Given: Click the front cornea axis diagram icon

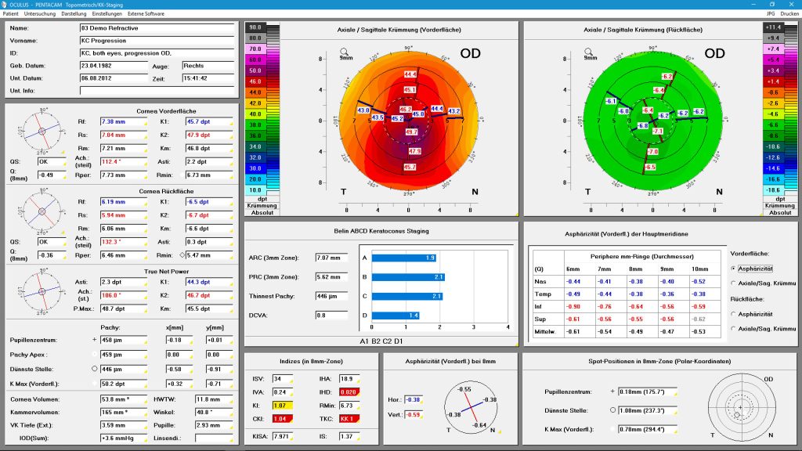Looking at the screenshot, I should coord(42,132).
